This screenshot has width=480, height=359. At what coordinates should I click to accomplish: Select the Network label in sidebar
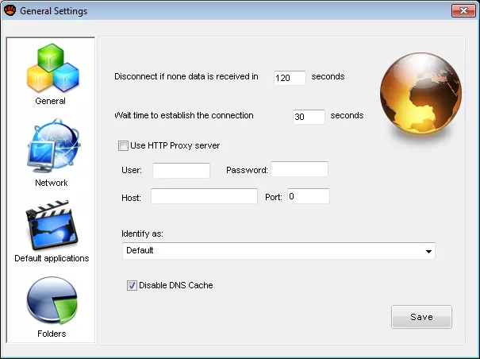[51, 183]
